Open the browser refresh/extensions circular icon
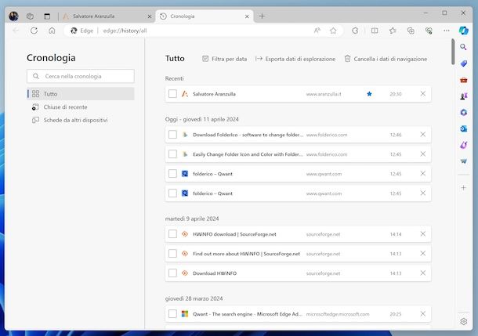The height and width of the screenshot is (336, 478). [355, 31]
